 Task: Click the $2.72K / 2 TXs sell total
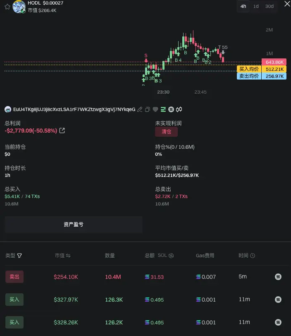pos(171,196)
